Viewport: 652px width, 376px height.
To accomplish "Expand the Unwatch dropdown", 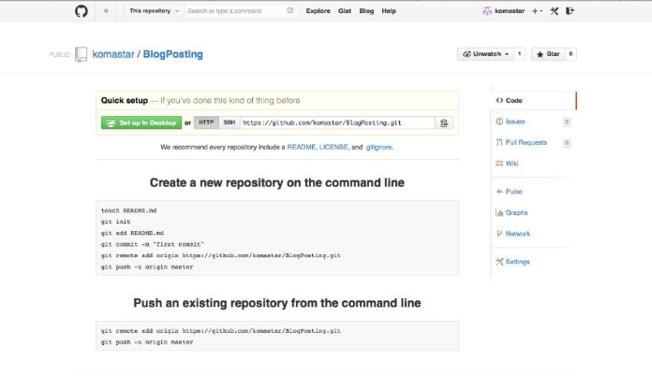I will [x=485, y=54].
